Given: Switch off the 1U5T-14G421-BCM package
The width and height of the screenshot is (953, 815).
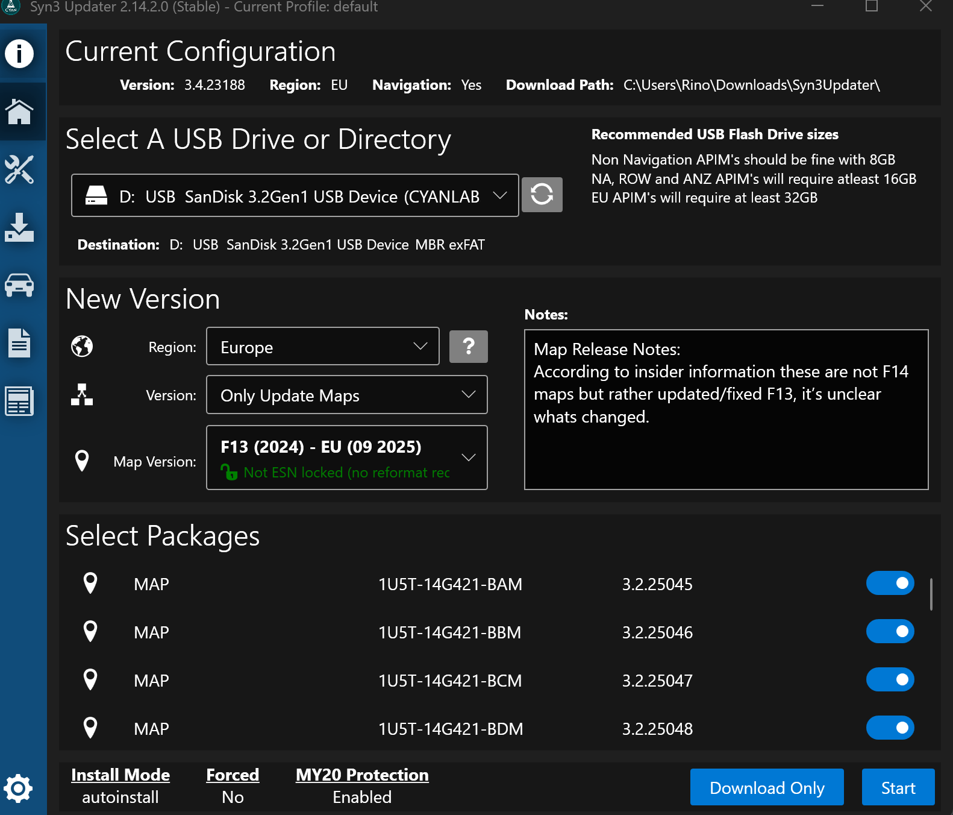Looking at the screenshot, I should (890, 680).
